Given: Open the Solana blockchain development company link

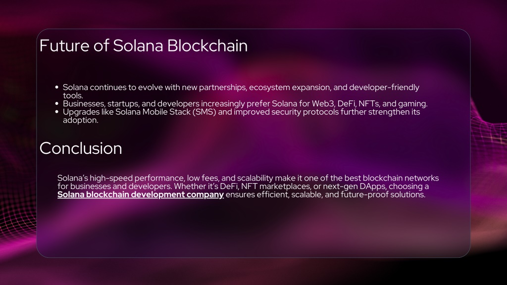Looking at the screenshot, I should (x=140, y=194).
